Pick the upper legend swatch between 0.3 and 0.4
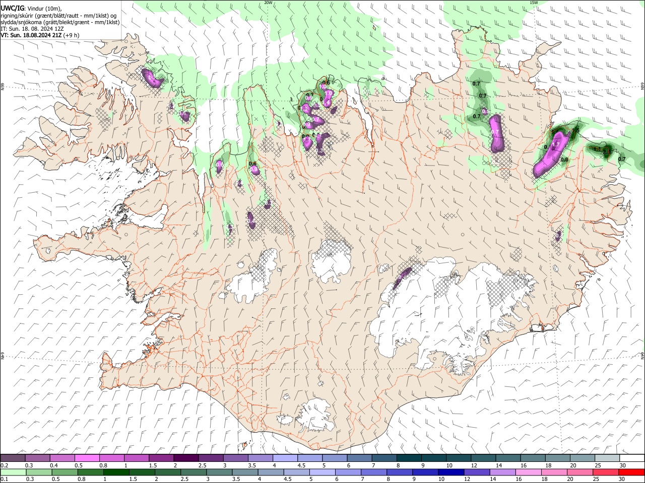Viewport: 645px width, 483px height. tap(37, 458)
